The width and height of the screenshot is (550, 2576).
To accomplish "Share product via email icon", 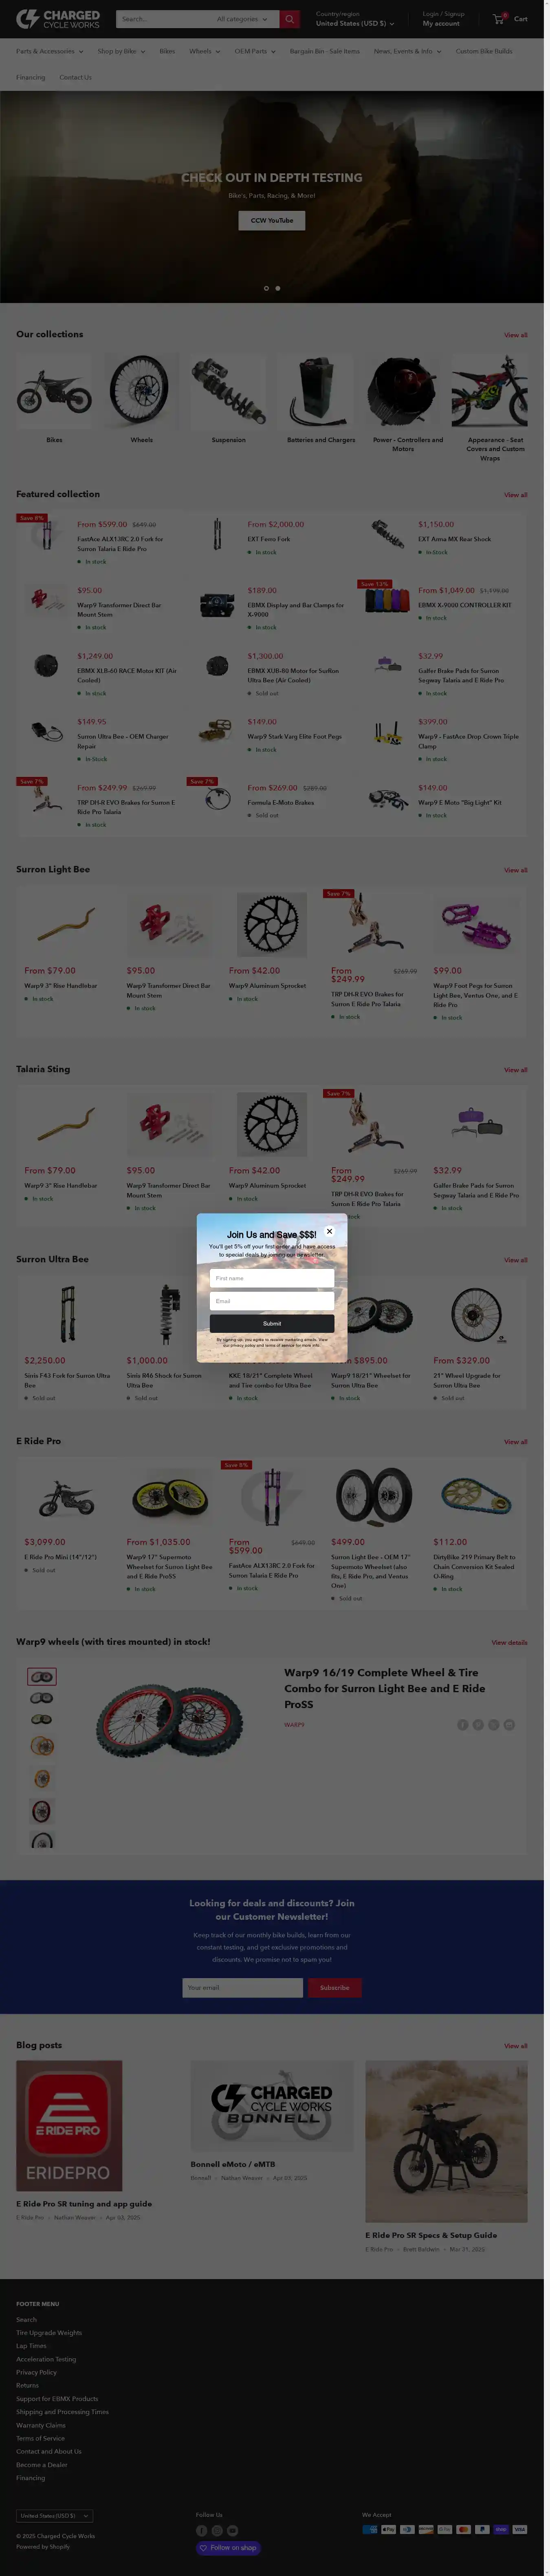I will coord(509,1724).
